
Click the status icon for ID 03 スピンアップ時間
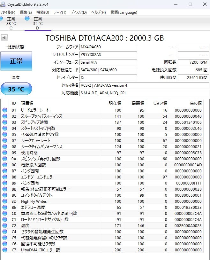click(x=5, y=122)
